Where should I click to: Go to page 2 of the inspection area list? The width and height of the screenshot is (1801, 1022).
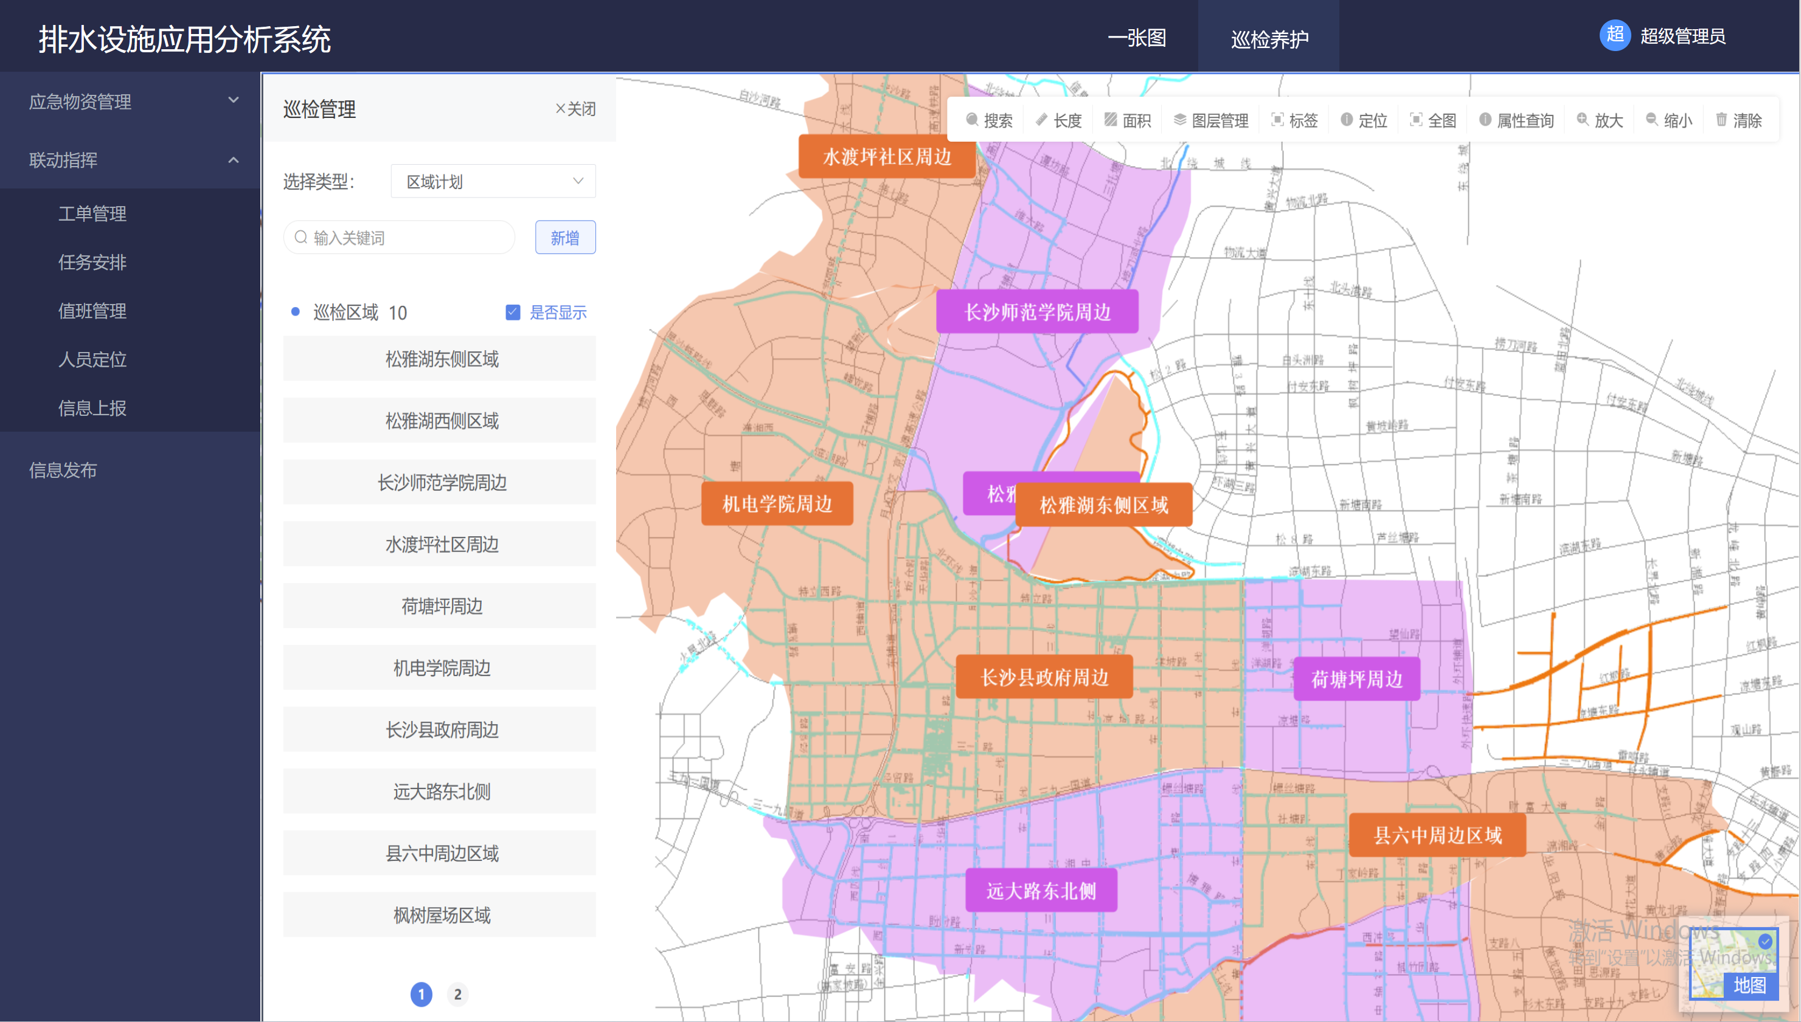[x=458, y=994]
